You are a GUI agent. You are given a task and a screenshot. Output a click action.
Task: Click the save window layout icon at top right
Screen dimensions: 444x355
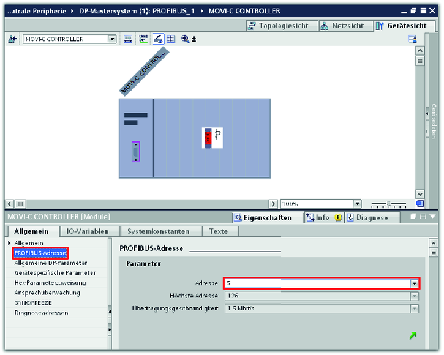coord(413,39)
